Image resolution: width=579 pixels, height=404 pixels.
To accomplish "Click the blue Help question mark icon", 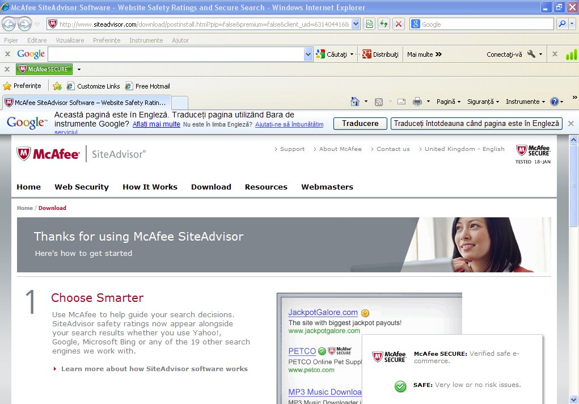I will (x=554, y=102).
